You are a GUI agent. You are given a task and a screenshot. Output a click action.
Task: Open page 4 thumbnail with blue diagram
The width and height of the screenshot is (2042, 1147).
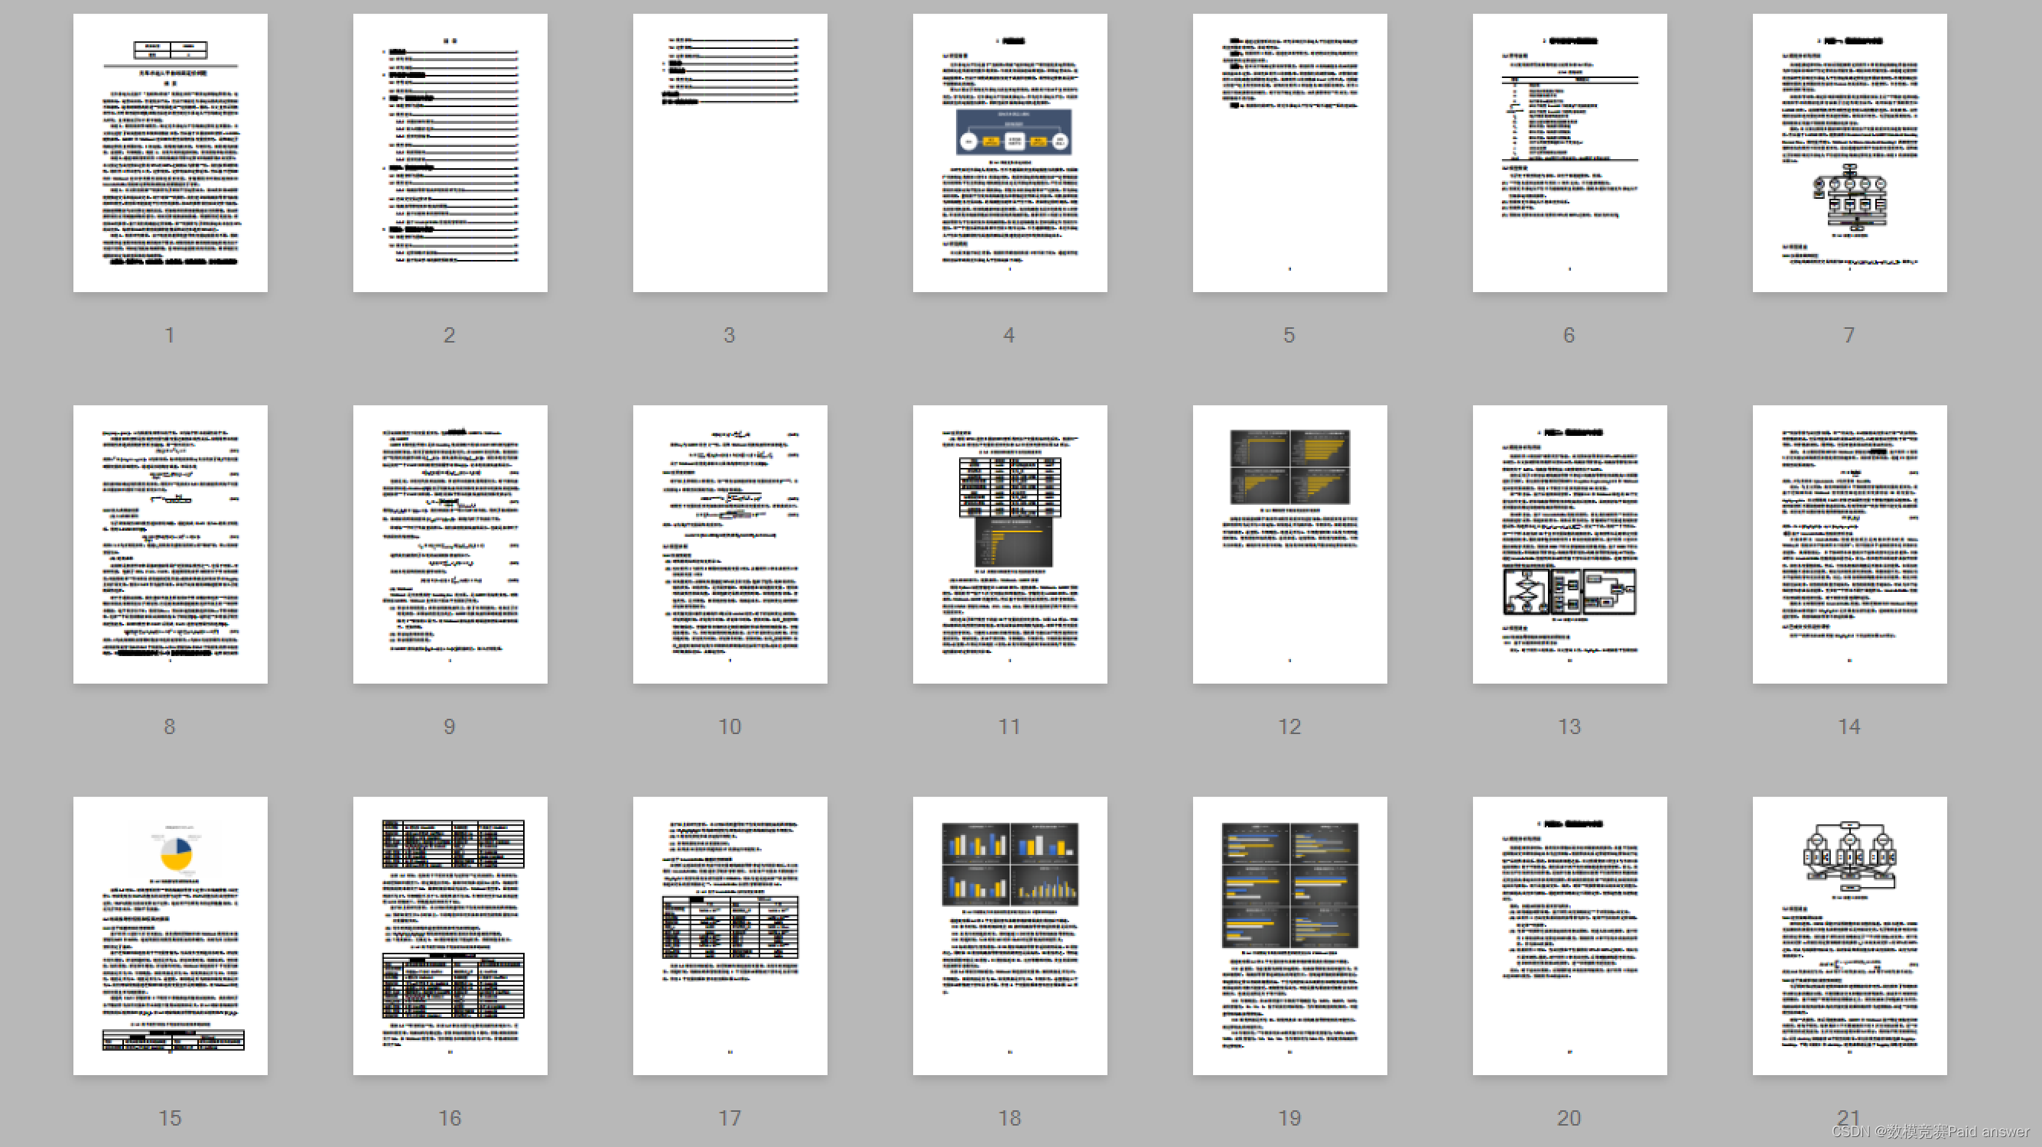pos(1010,153)
